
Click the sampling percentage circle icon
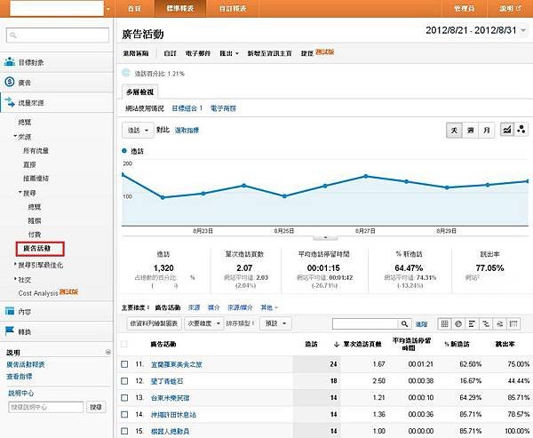click(126, 73)
